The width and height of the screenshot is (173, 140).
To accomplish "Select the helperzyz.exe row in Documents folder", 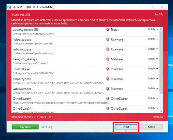I will (85, 42).
